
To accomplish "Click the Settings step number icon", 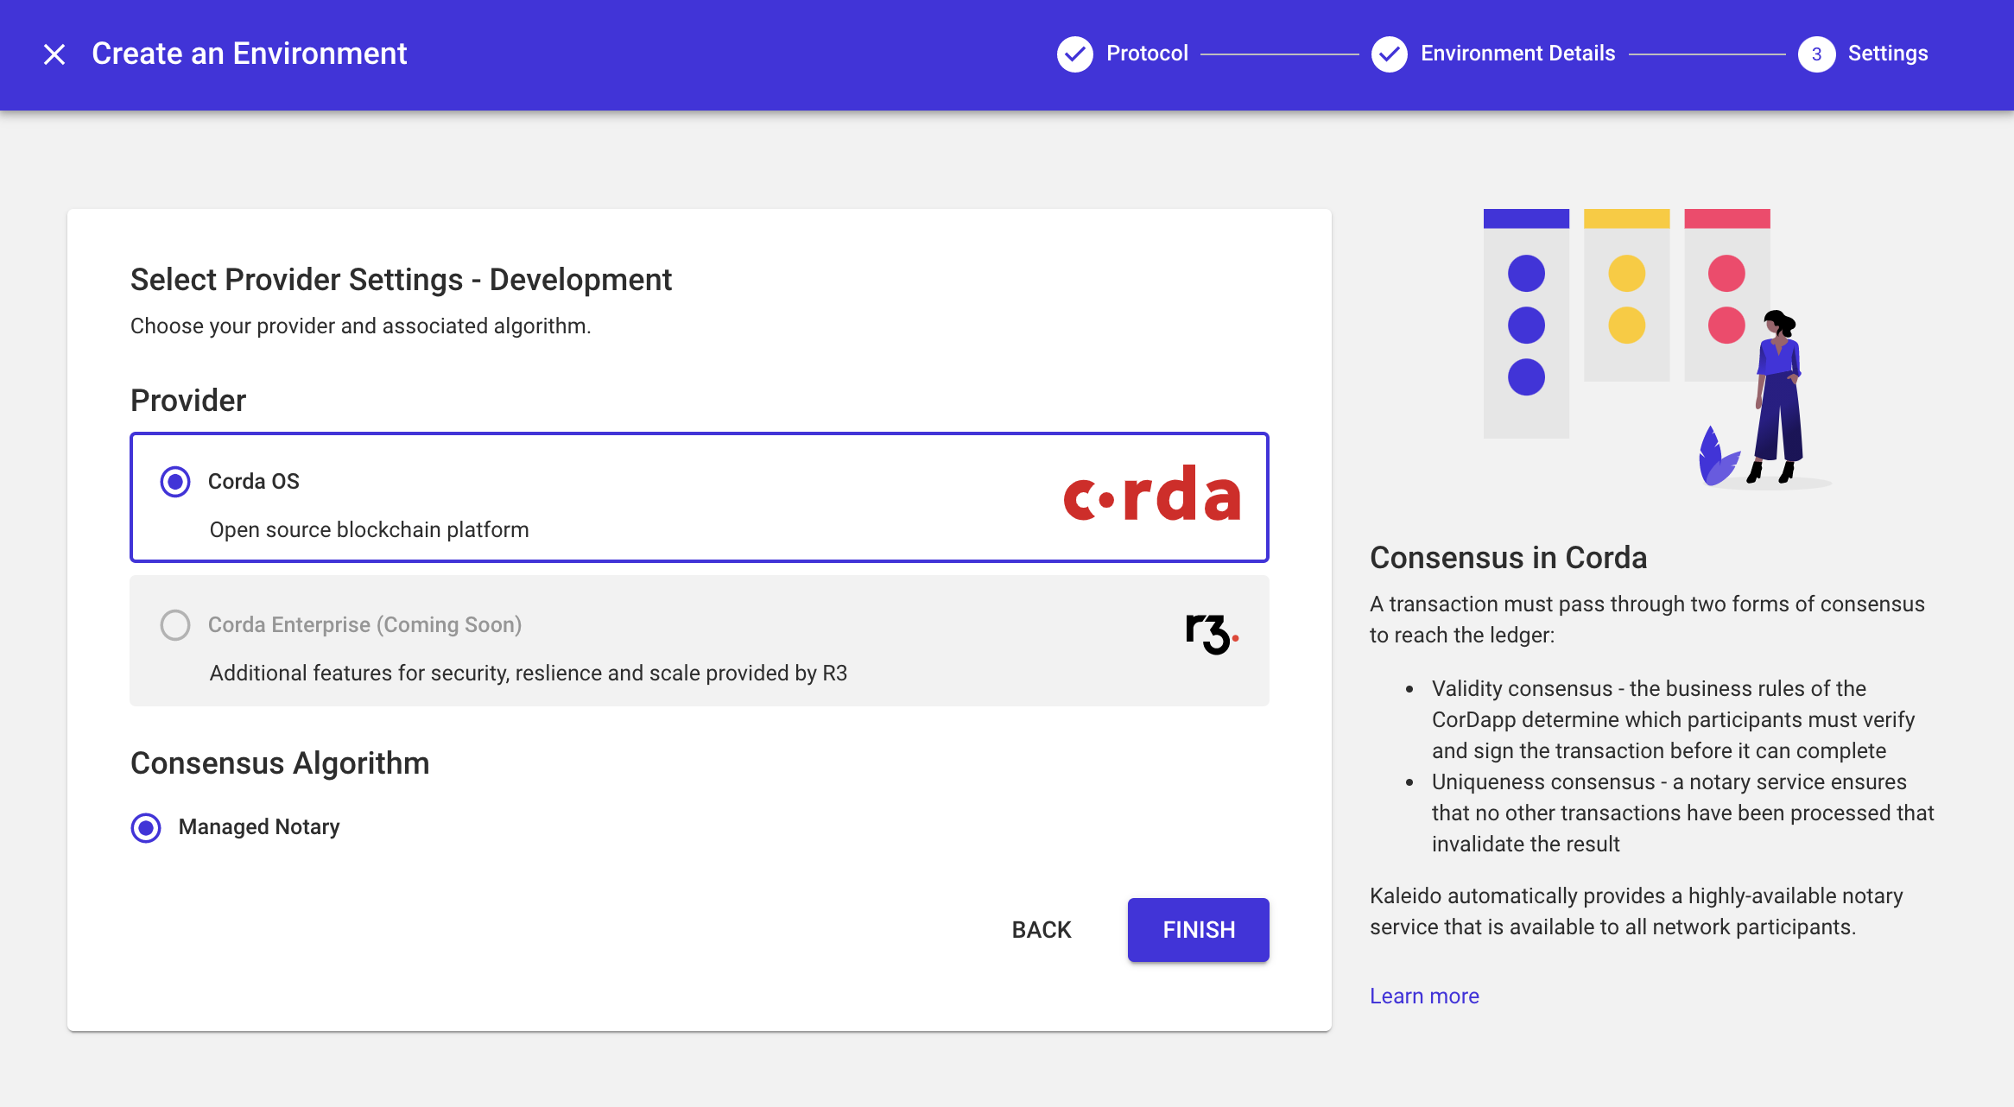I will 1816,54.
